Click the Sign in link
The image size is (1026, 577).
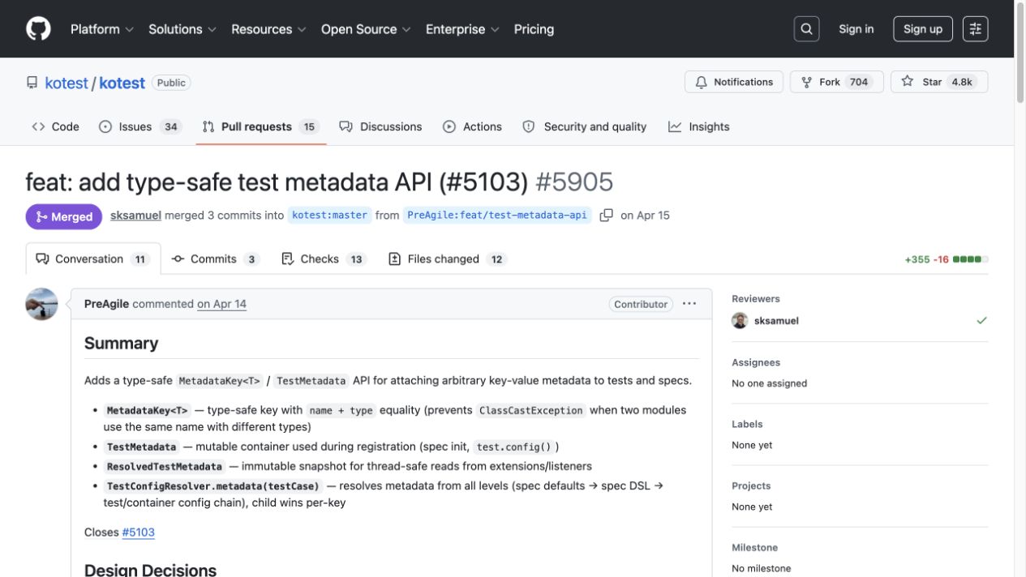[856, 29]
